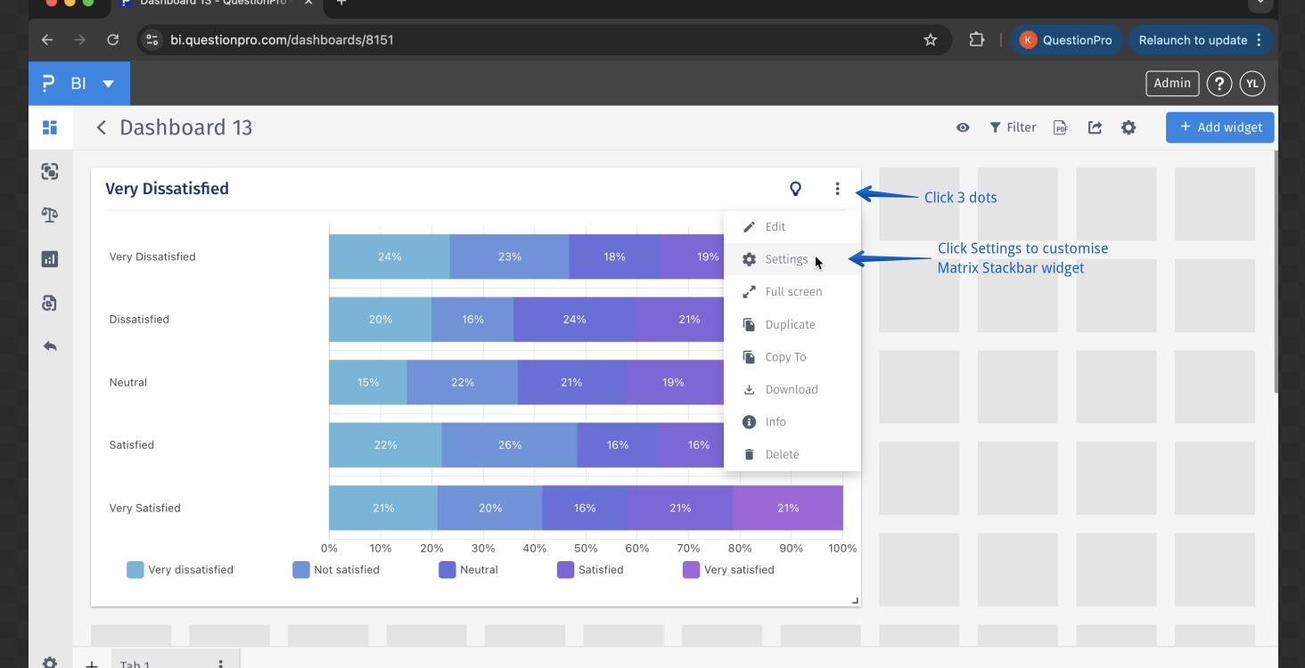Select Settings from the widget menu
Screen dimensions: 1305x668
point(785,259)
